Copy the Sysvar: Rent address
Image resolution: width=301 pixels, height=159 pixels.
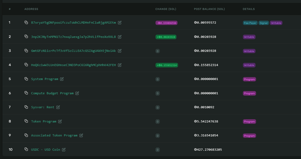[x=26, y=107]
